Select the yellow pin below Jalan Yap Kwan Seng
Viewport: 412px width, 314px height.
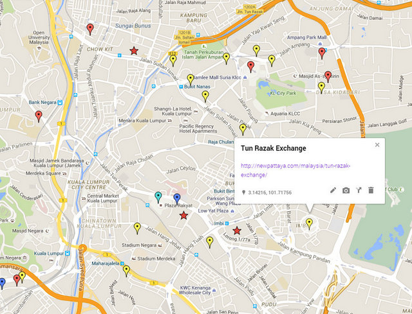pos(256,51)
